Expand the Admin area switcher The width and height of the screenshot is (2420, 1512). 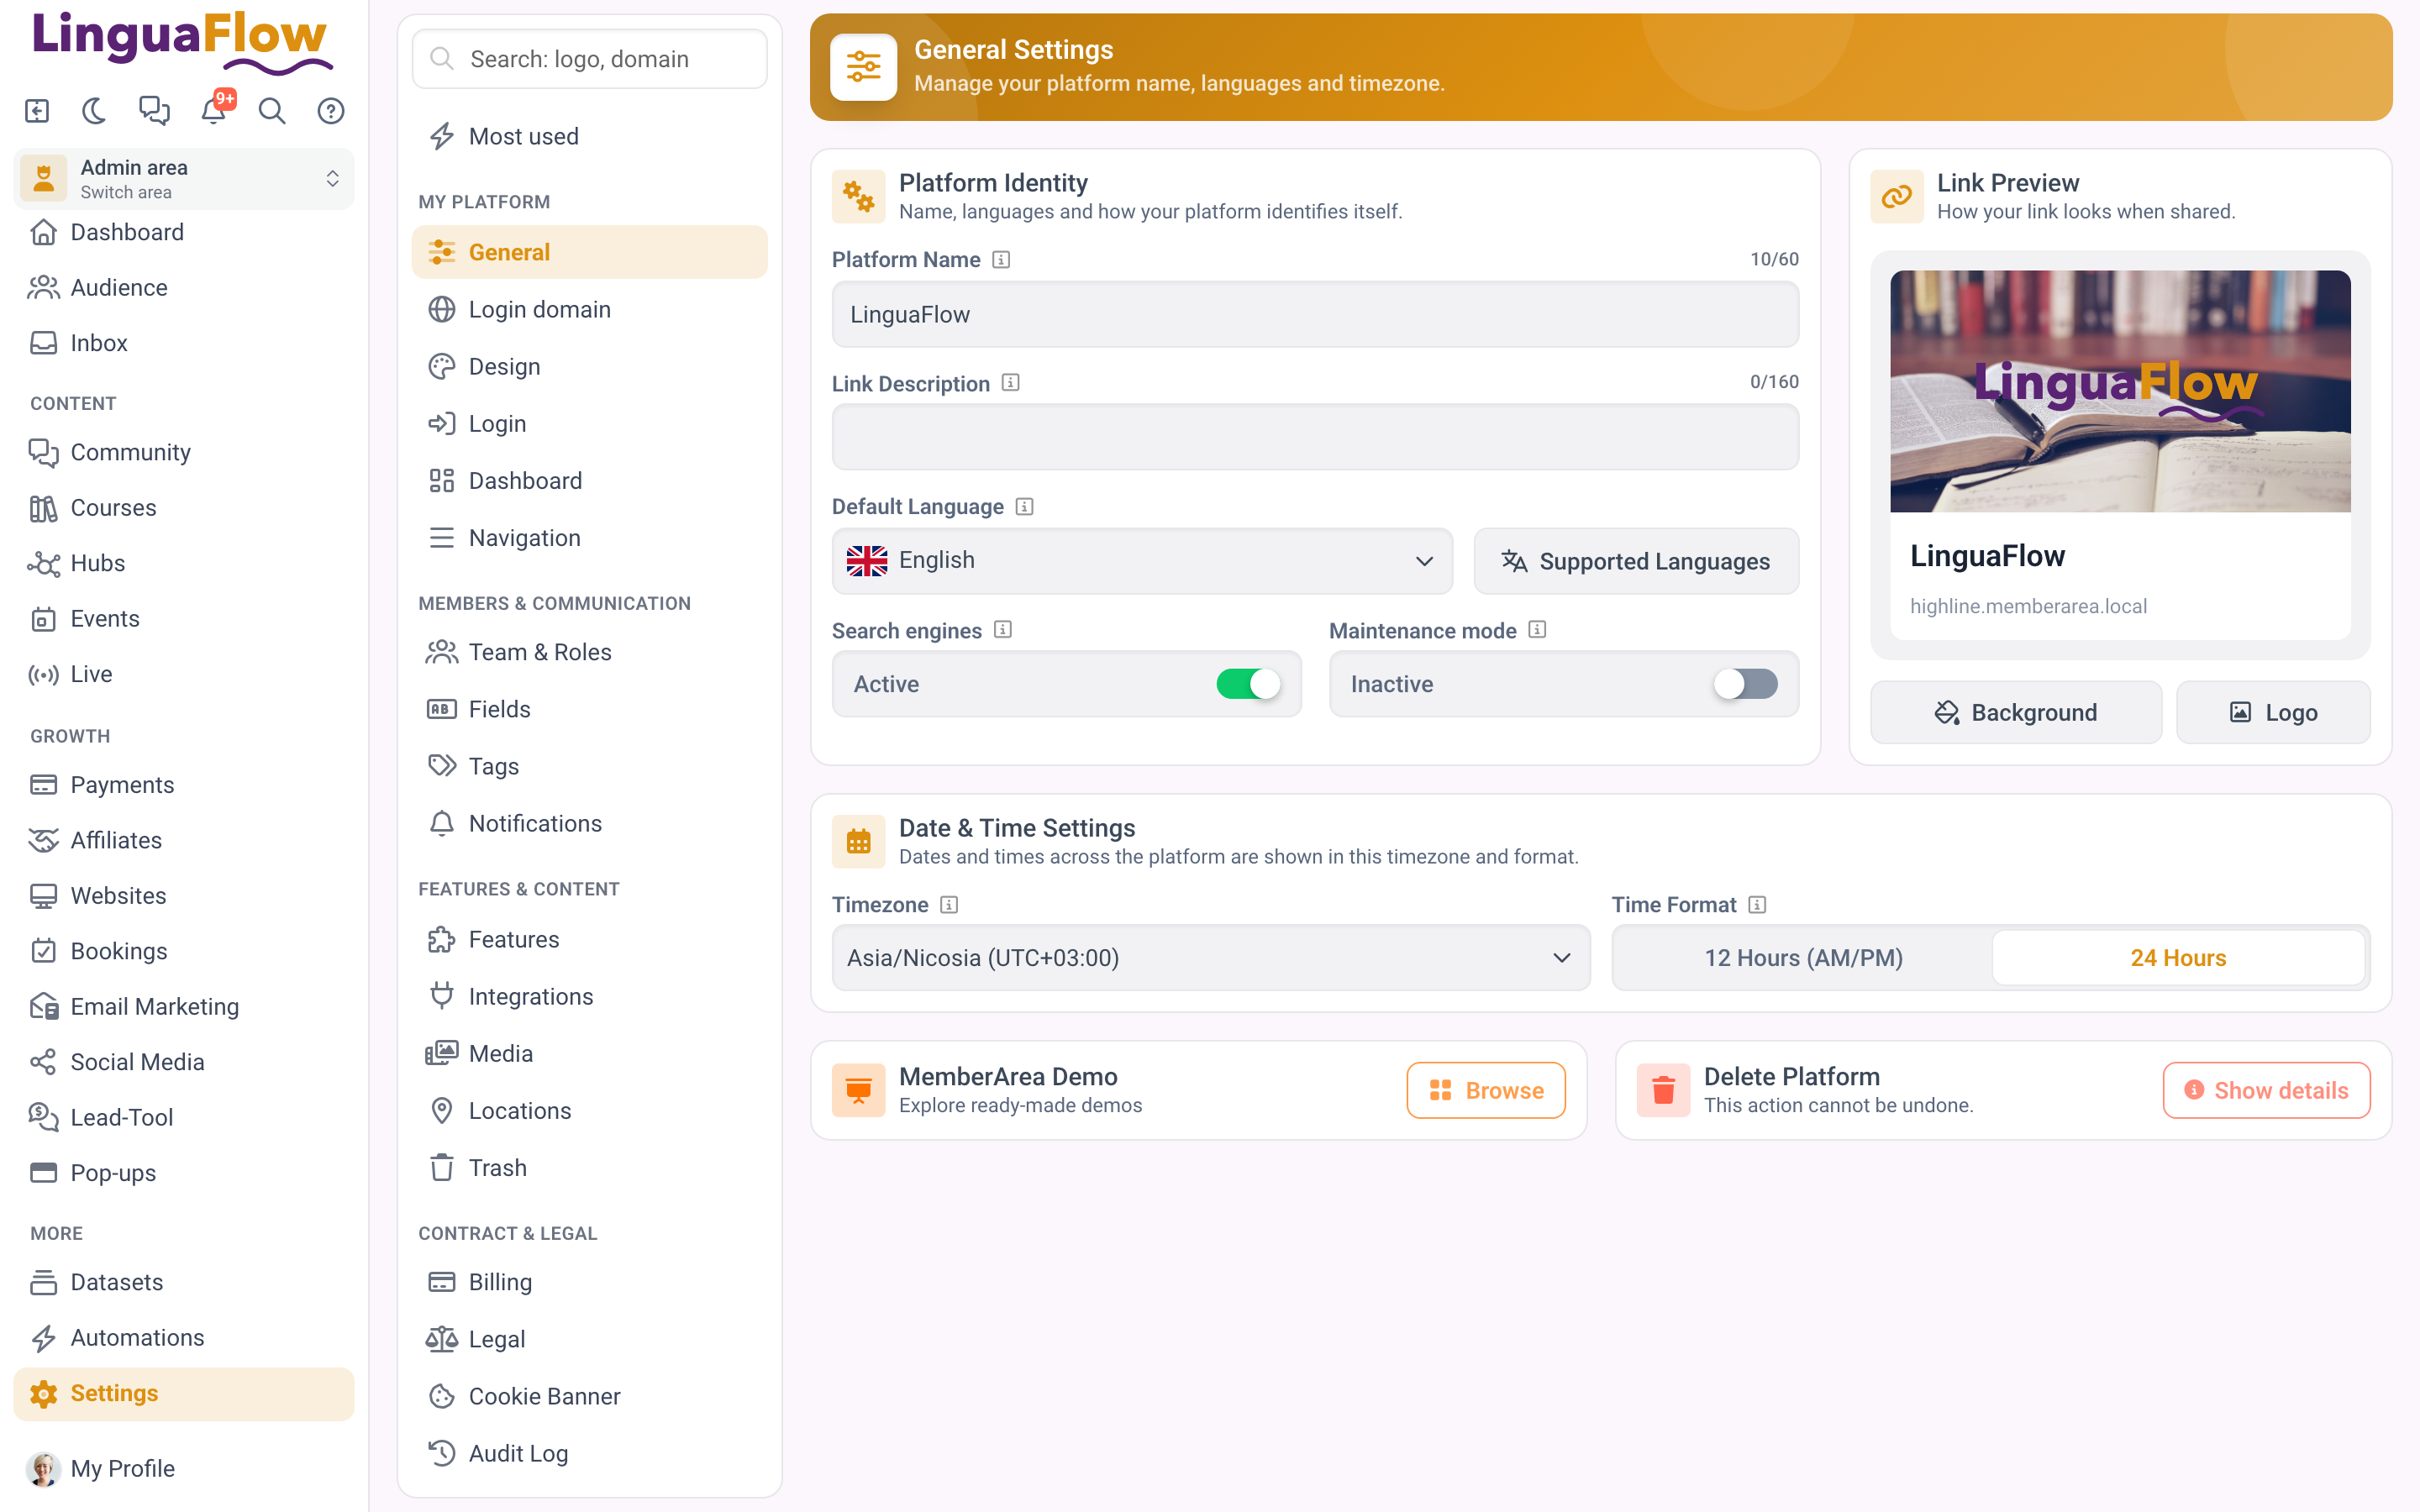tap(184, 179)
